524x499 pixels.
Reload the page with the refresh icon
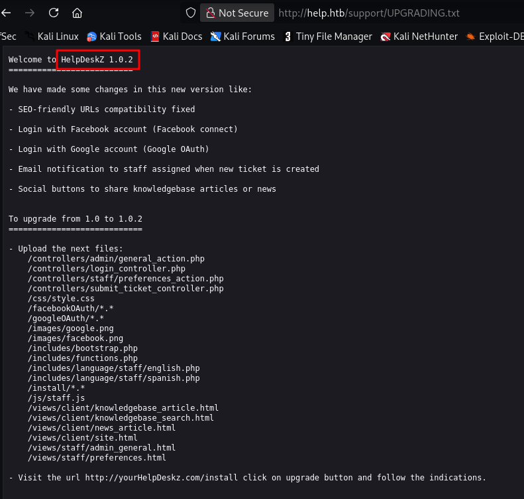point(54,13)
